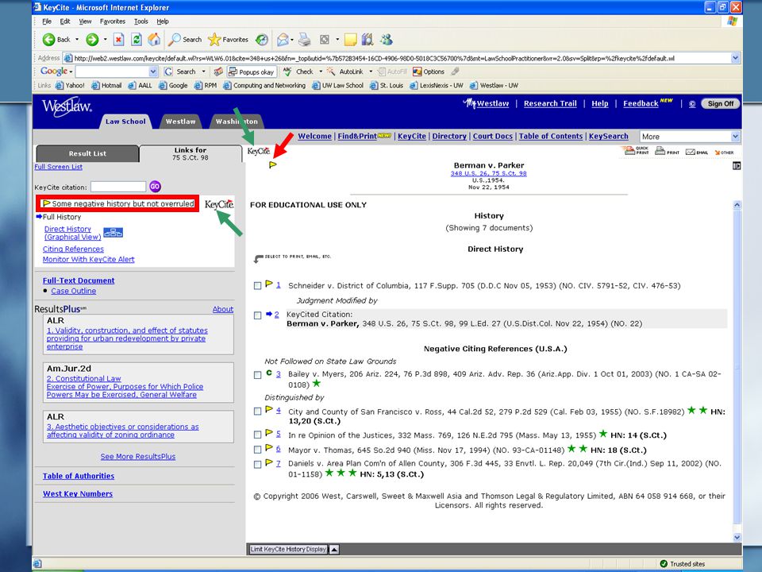
Task: Click the IE Forward arrow icon
Action: pyautogui.click(x=92, y=40)
